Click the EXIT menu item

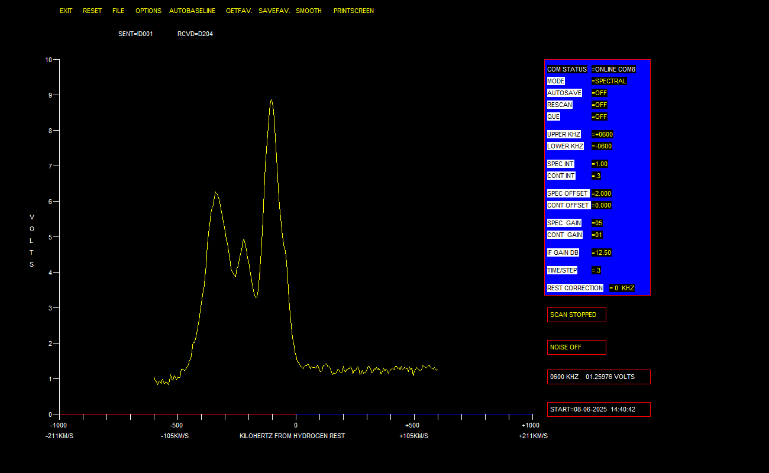66,11
